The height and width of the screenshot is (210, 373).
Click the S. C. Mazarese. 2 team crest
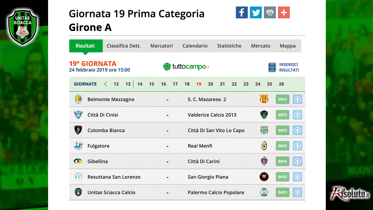[x=264, y=99]
